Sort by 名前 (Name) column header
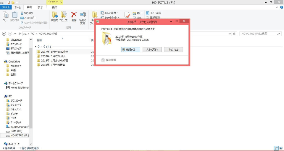The height and width of the screenshot is (151, 284). click(x=39, y=40)
